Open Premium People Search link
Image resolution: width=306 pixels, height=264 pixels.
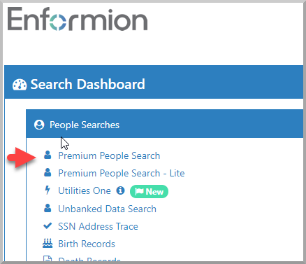click(109, 155)
